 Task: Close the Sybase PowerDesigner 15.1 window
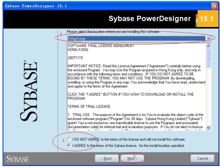[215, 6]
